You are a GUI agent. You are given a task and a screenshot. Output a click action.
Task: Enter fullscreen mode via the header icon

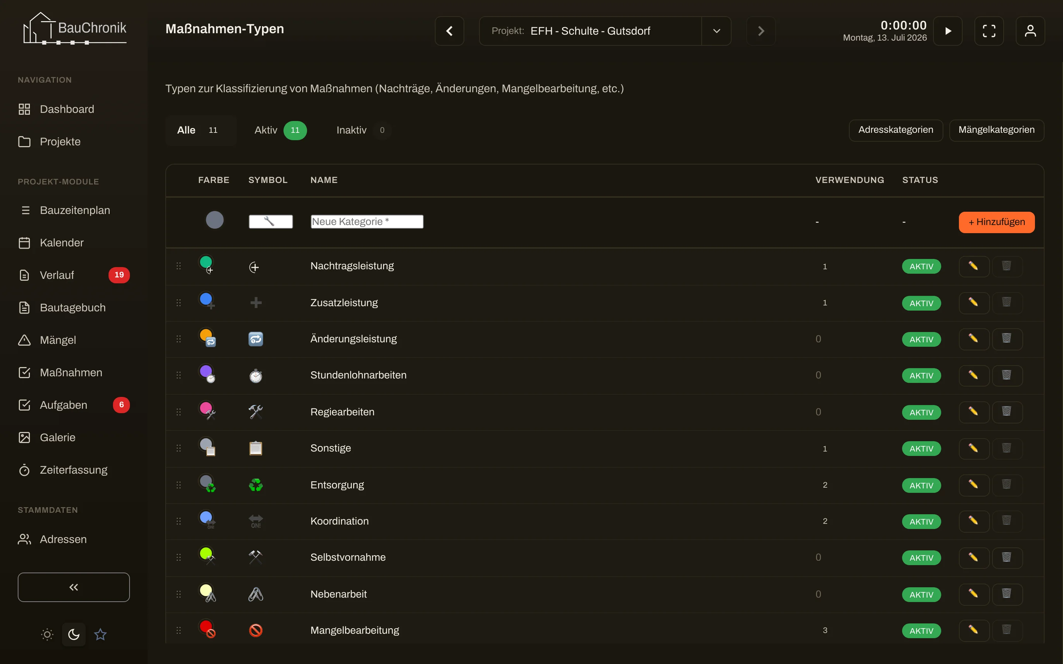[x=989, y=31]
